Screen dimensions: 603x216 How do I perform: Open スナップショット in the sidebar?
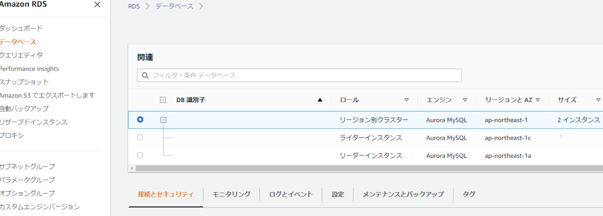[24, 82]
